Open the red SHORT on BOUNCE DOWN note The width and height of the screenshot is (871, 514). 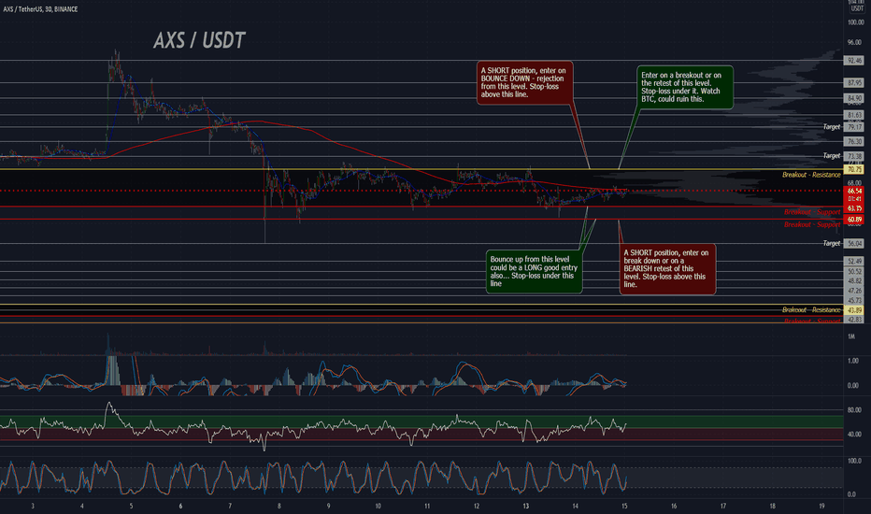click(524, 83)
